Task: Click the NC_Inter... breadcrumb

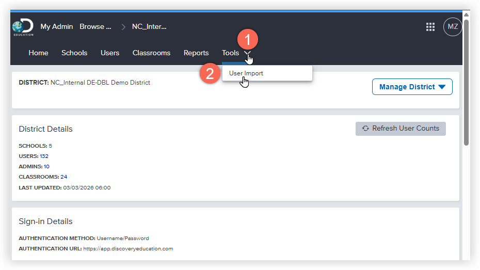Action: (x=149, y=27)
